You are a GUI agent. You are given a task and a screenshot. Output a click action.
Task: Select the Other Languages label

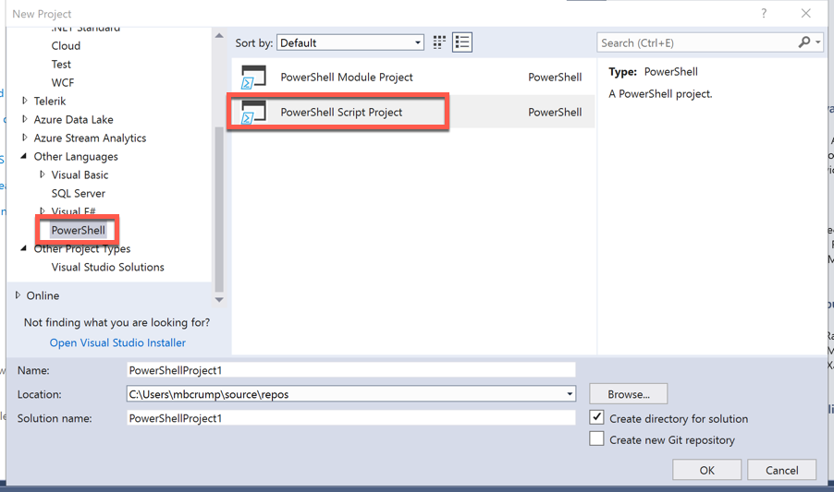coord(76,157)
